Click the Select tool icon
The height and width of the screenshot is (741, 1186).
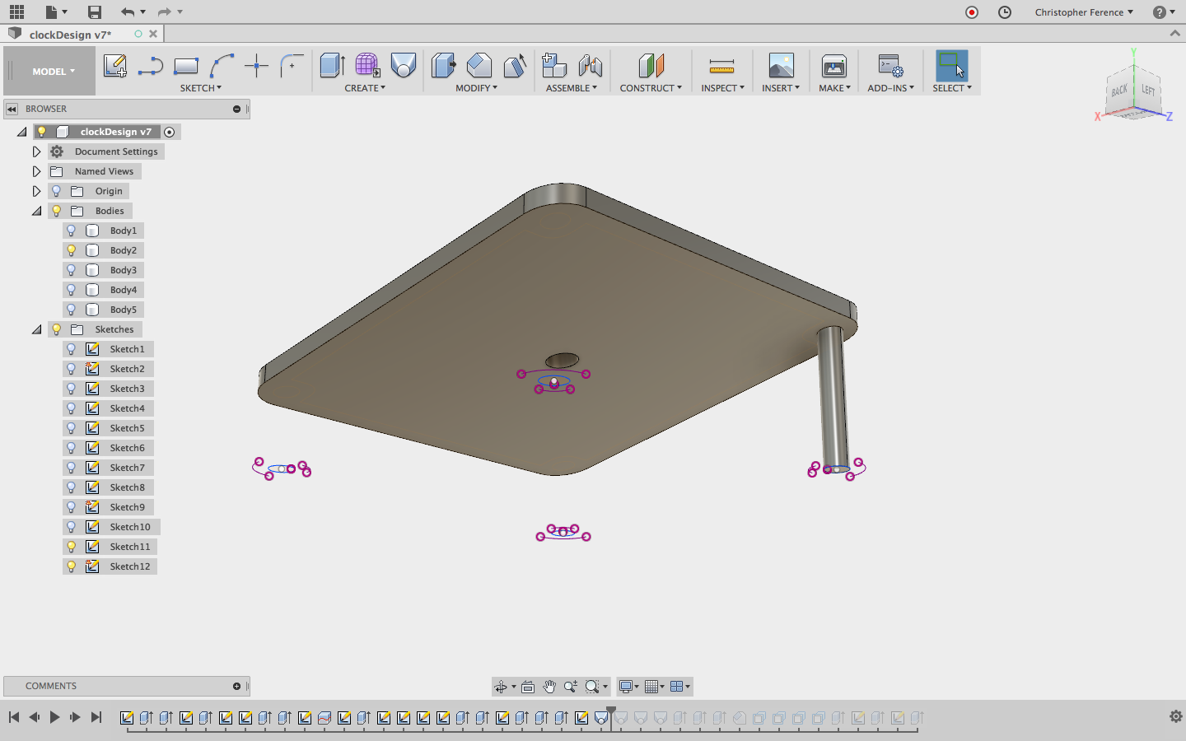pyautogui.click(x=952, y=65)
